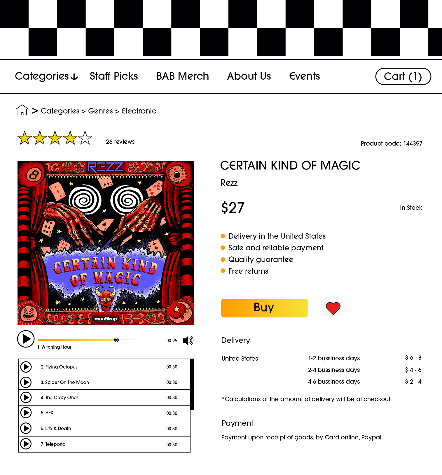Play track 7 Teleportal

(26, 444)
